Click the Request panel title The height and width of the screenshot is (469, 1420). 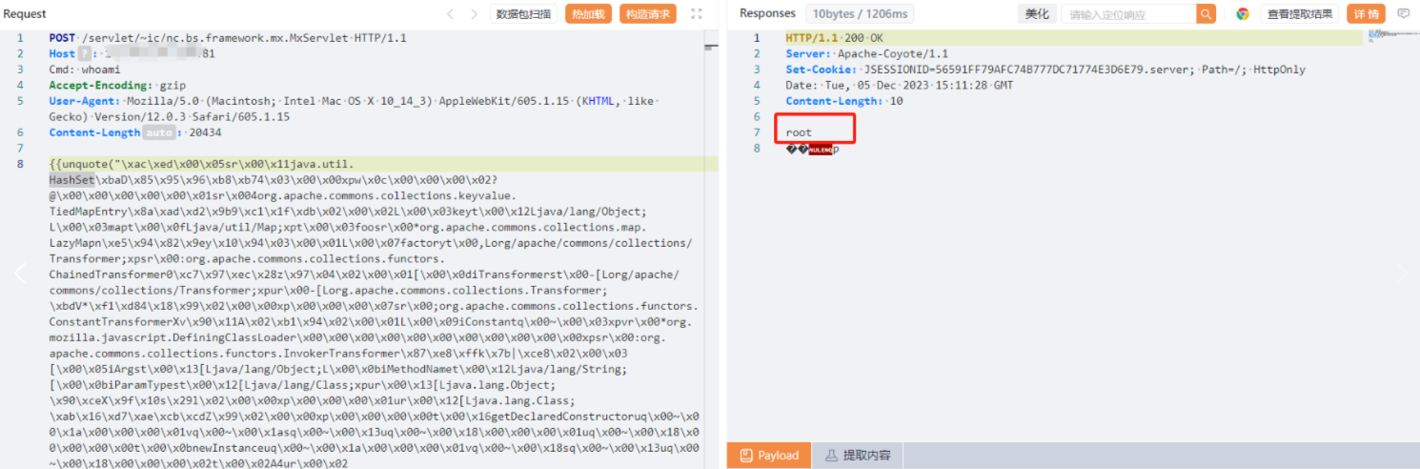(x=25, y=14)
